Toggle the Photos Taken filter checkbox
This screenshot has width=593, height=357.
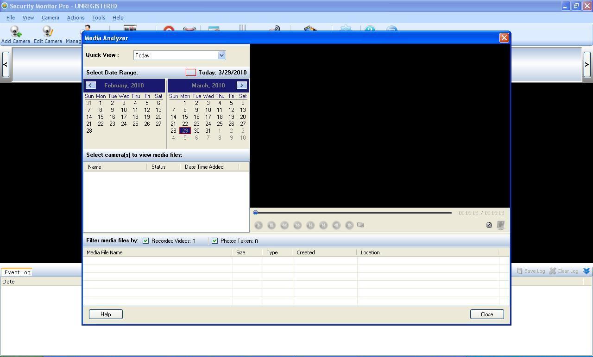coord(214,241)
